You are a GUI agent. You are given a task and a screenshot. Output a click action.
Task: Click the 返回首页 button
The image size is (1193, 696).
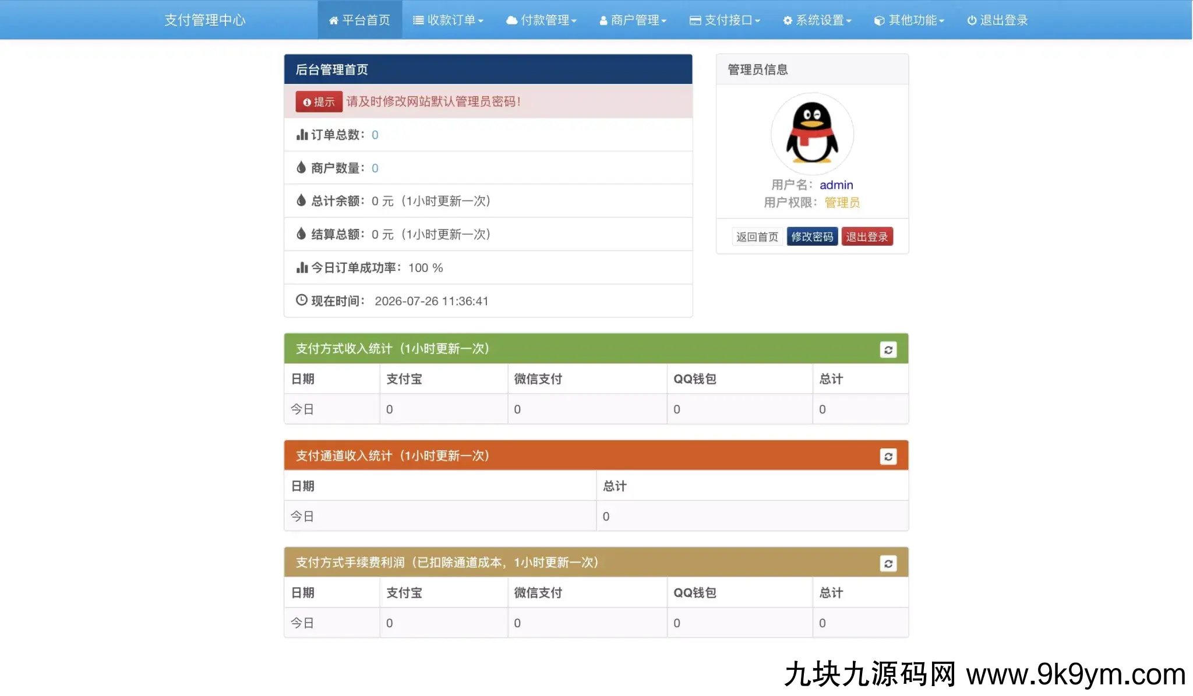click(x=757, y=236)
